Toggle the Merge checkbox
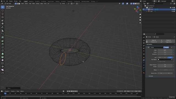The image size is (176, 99). [158, 70]
